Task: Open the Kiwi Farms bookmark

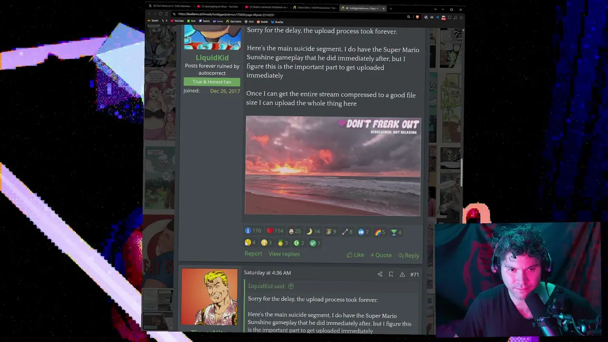Action: point(234,21)
